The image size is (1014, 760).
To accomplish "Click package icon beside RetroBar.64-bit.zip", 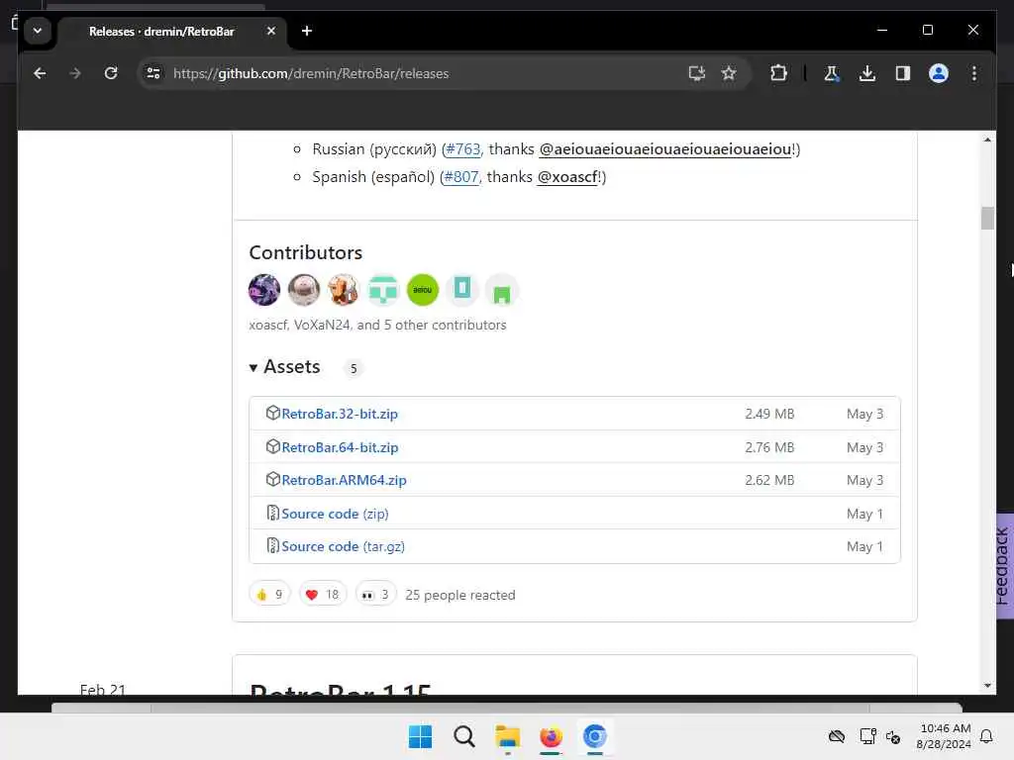I will tap(273, 446).
